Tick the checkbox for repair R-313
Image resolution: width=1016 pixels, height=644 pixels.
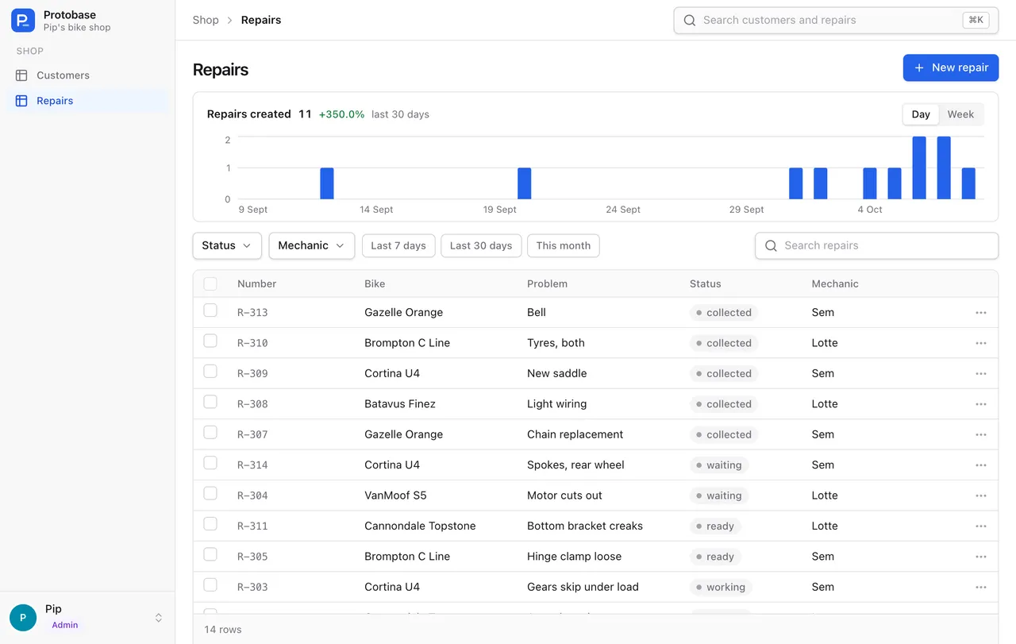coord(210,310)
